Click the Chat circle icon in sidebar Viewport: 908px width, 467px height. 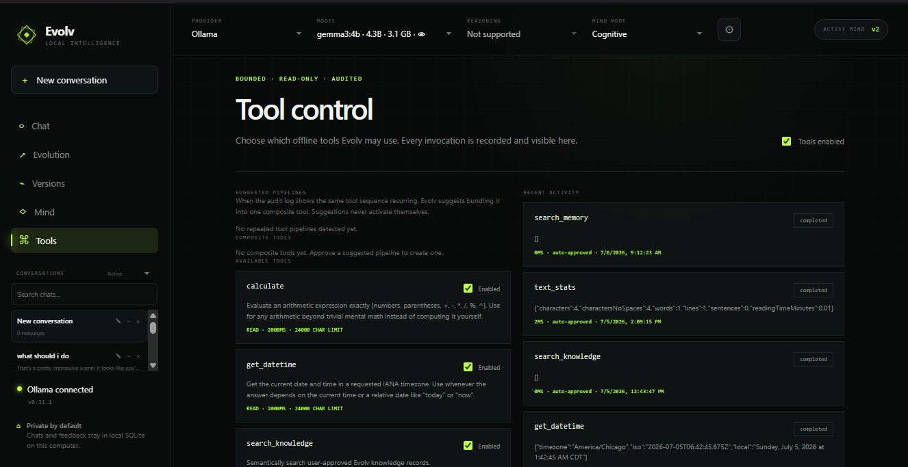tap(22, 126)
